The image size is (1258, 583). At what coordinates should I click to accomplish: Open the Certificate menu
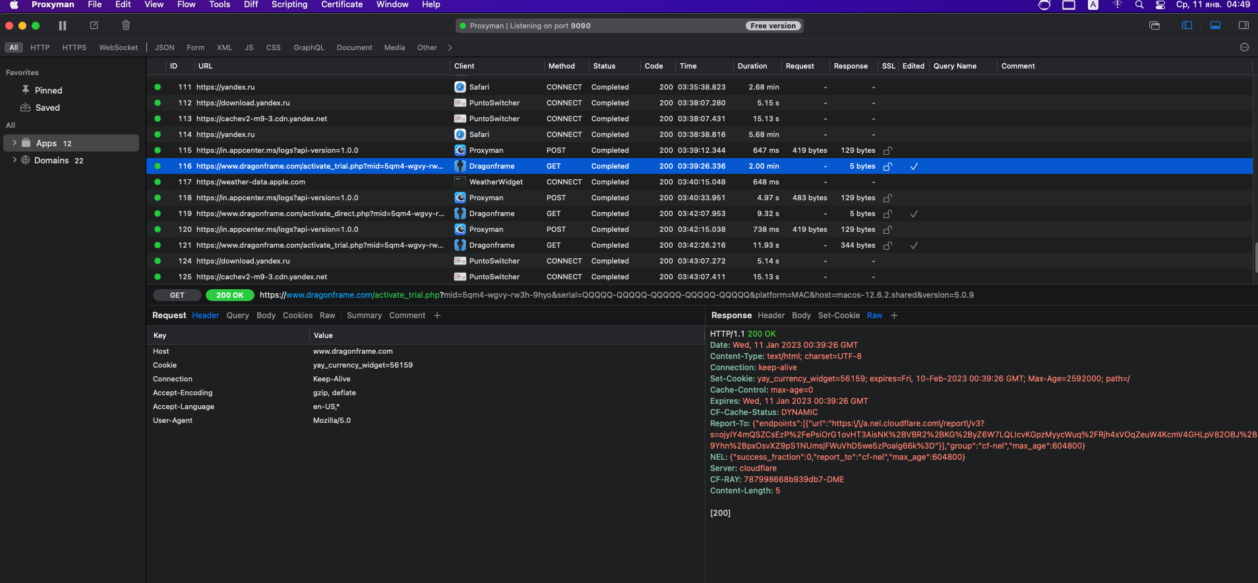pos(342,5)
